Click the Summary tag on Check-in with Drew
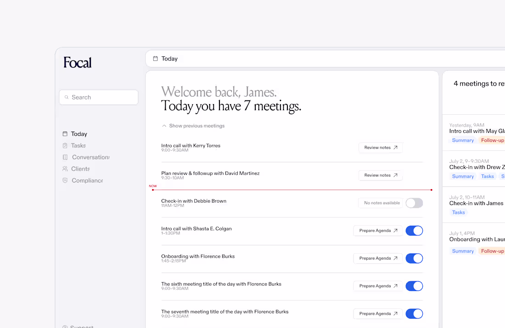The image size is (505, 328). pos(463,176)
